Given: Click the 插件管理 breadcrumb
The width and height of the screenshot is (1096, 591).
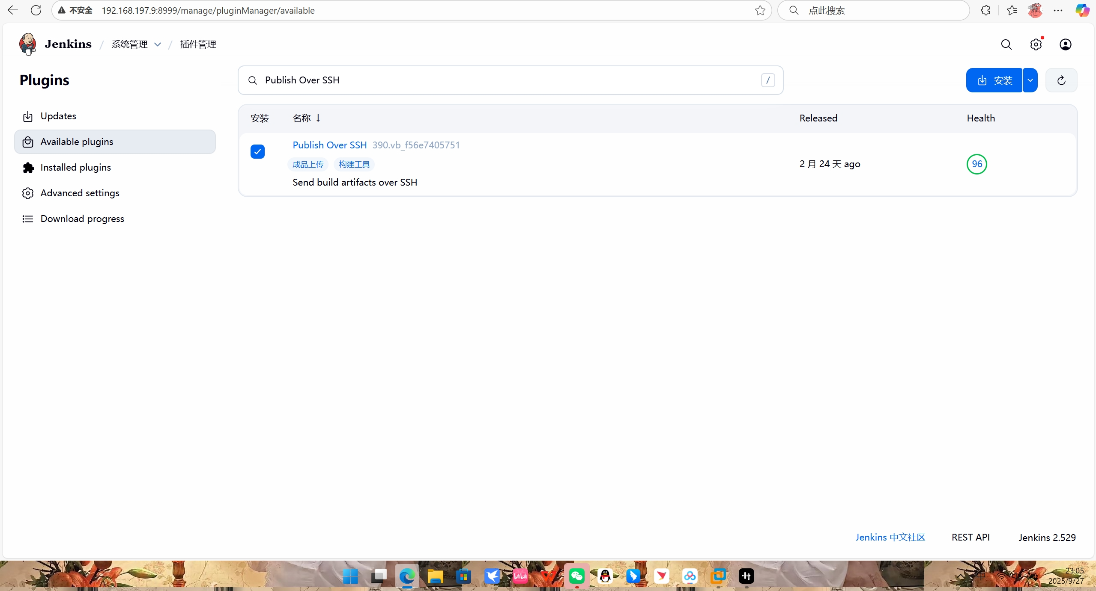Looking at the screenshot, I should [x=198, y=44].
